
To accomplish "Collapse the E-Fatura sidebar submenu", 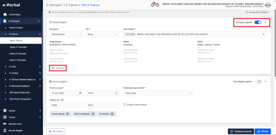I will tap(40, 34).
